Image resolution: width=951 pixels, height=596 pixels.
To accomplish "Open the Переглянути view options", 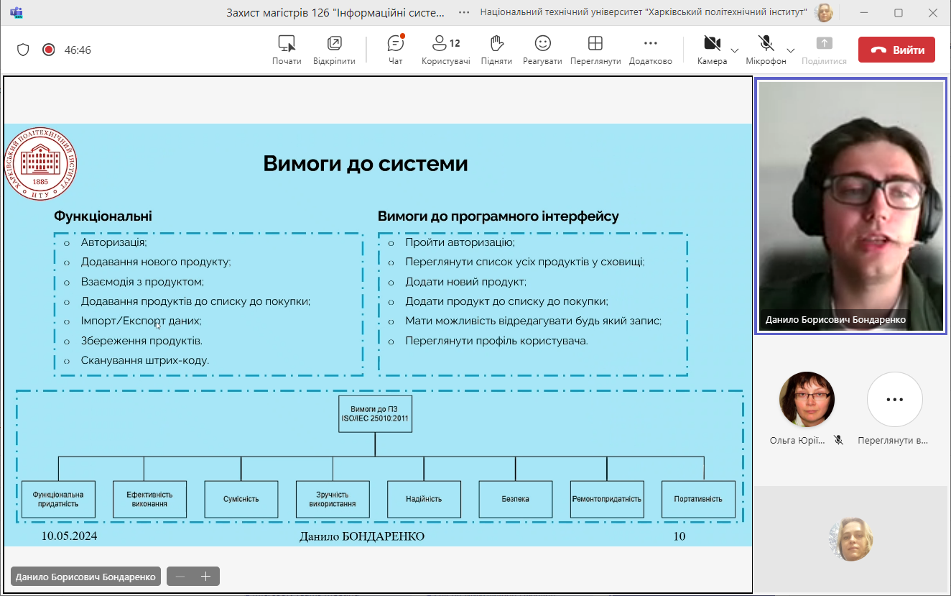I will point(595,49).
